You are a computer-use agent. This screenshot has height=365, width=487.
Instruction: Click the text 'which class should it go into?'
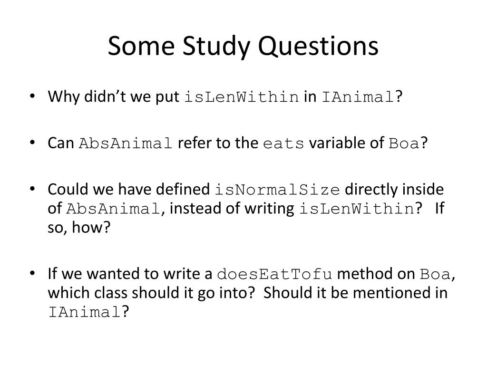coord(152,293)
